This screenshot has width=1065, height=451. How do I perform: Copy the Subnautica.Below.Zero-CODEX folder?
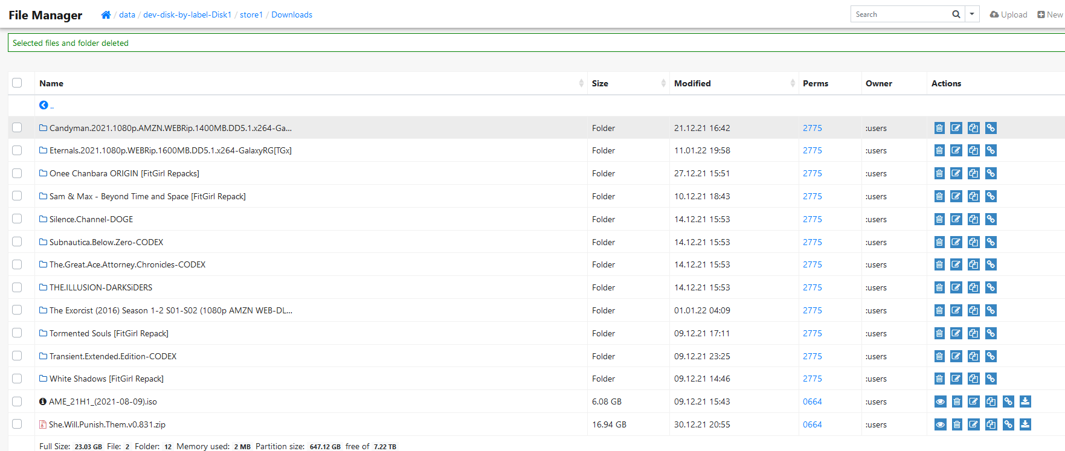[973, 242]
